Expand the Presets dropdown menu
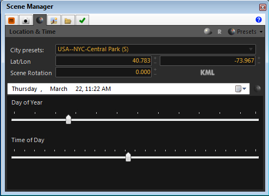This screenshot has height=196, width=269. tap(245, 32)
